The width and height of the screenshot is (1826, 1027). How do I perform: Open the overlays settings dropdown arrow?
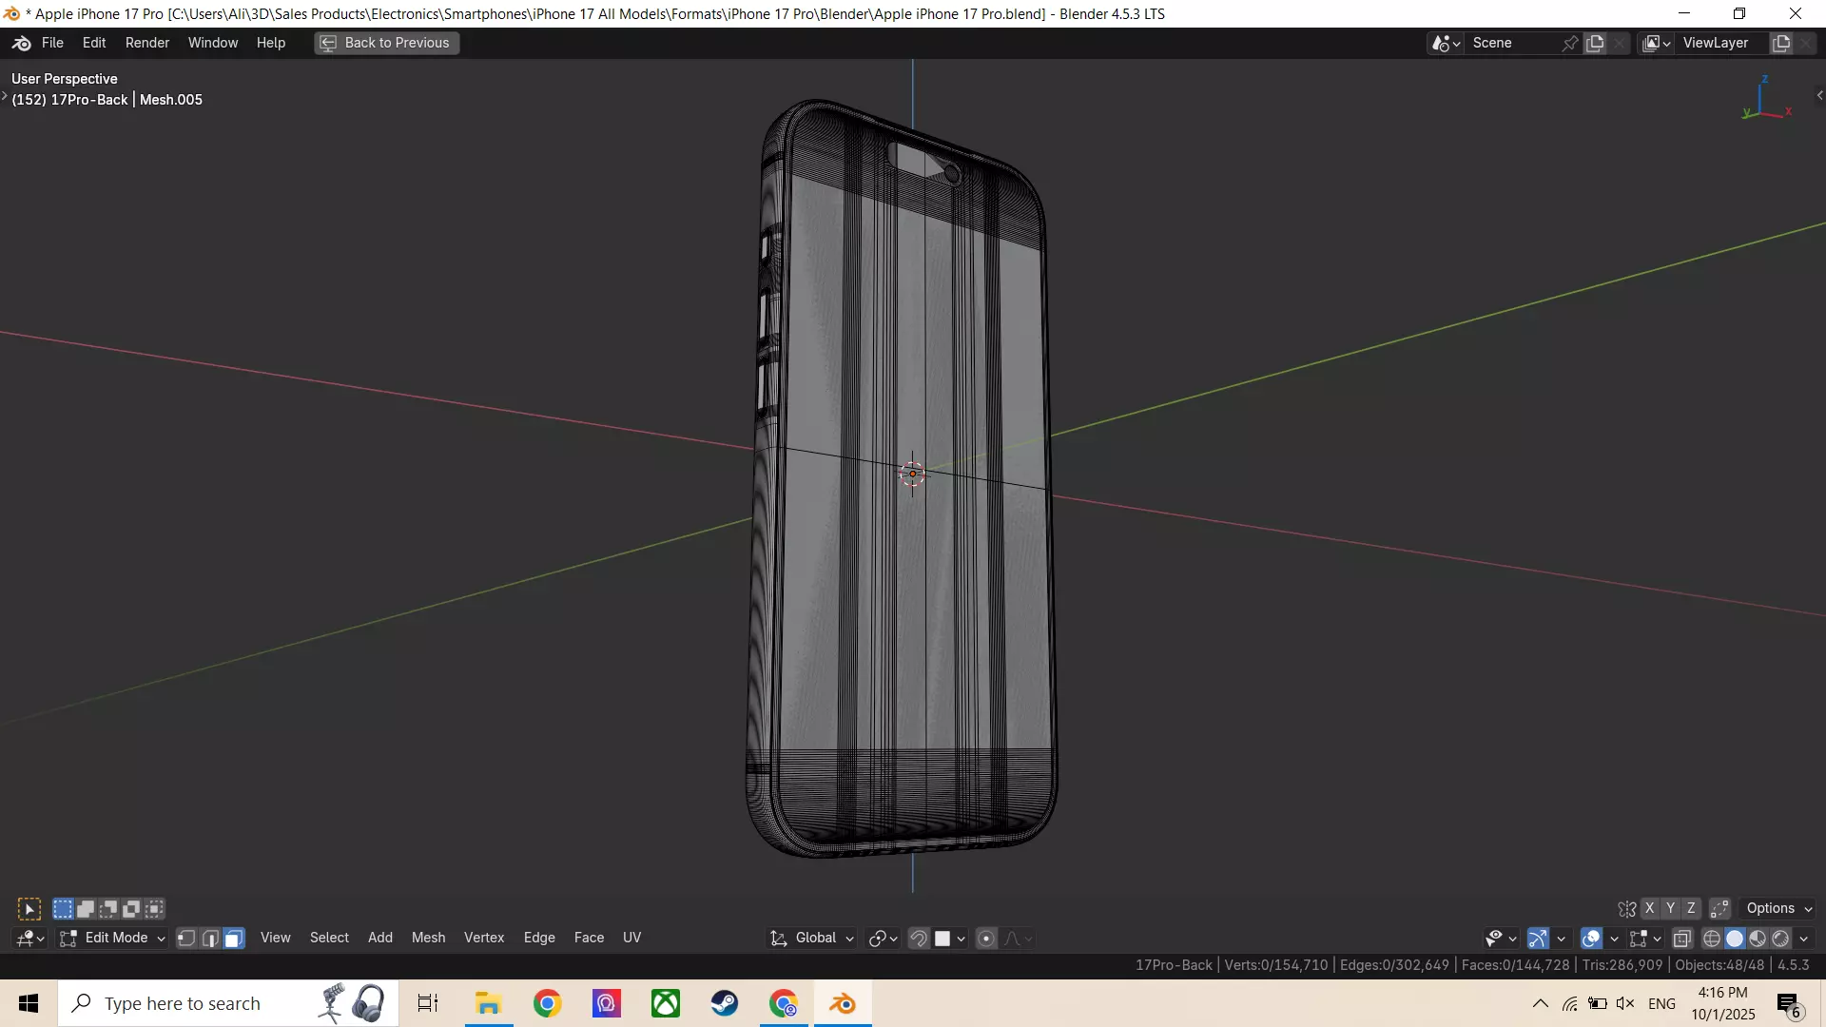click(1614, 939)
